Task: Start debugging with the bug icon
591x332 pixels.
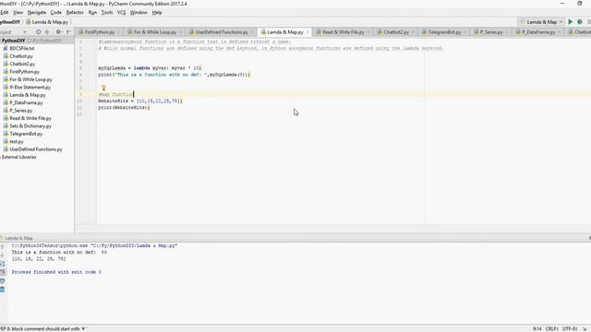Action: pos(580,22)
